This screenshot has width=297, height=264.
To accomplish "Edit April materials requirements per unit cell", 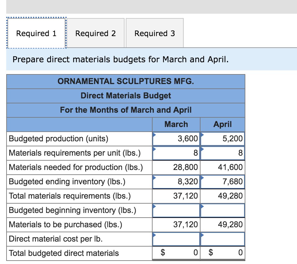I will [223, 153].
